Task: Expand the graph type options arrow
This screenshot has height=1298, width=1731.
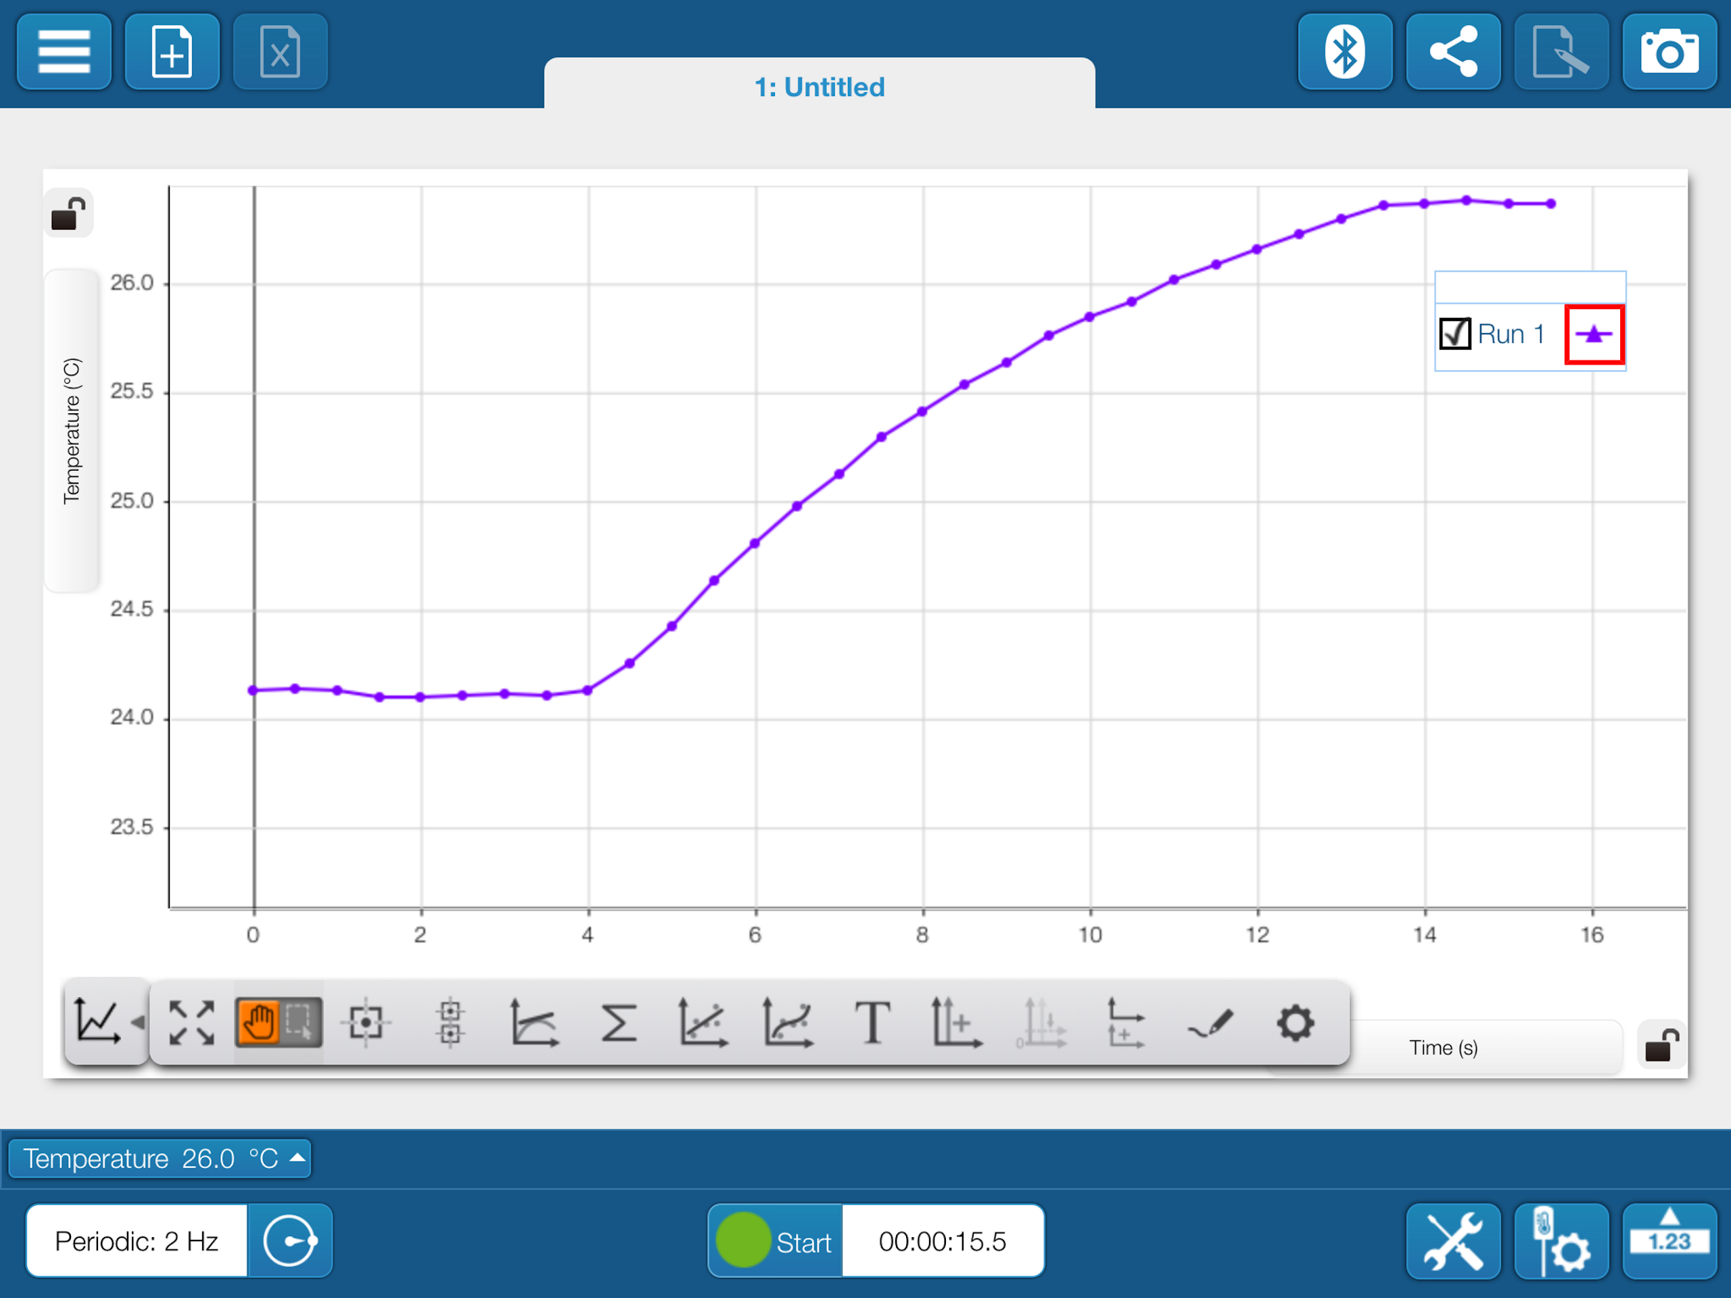Action: point(138,1021)
